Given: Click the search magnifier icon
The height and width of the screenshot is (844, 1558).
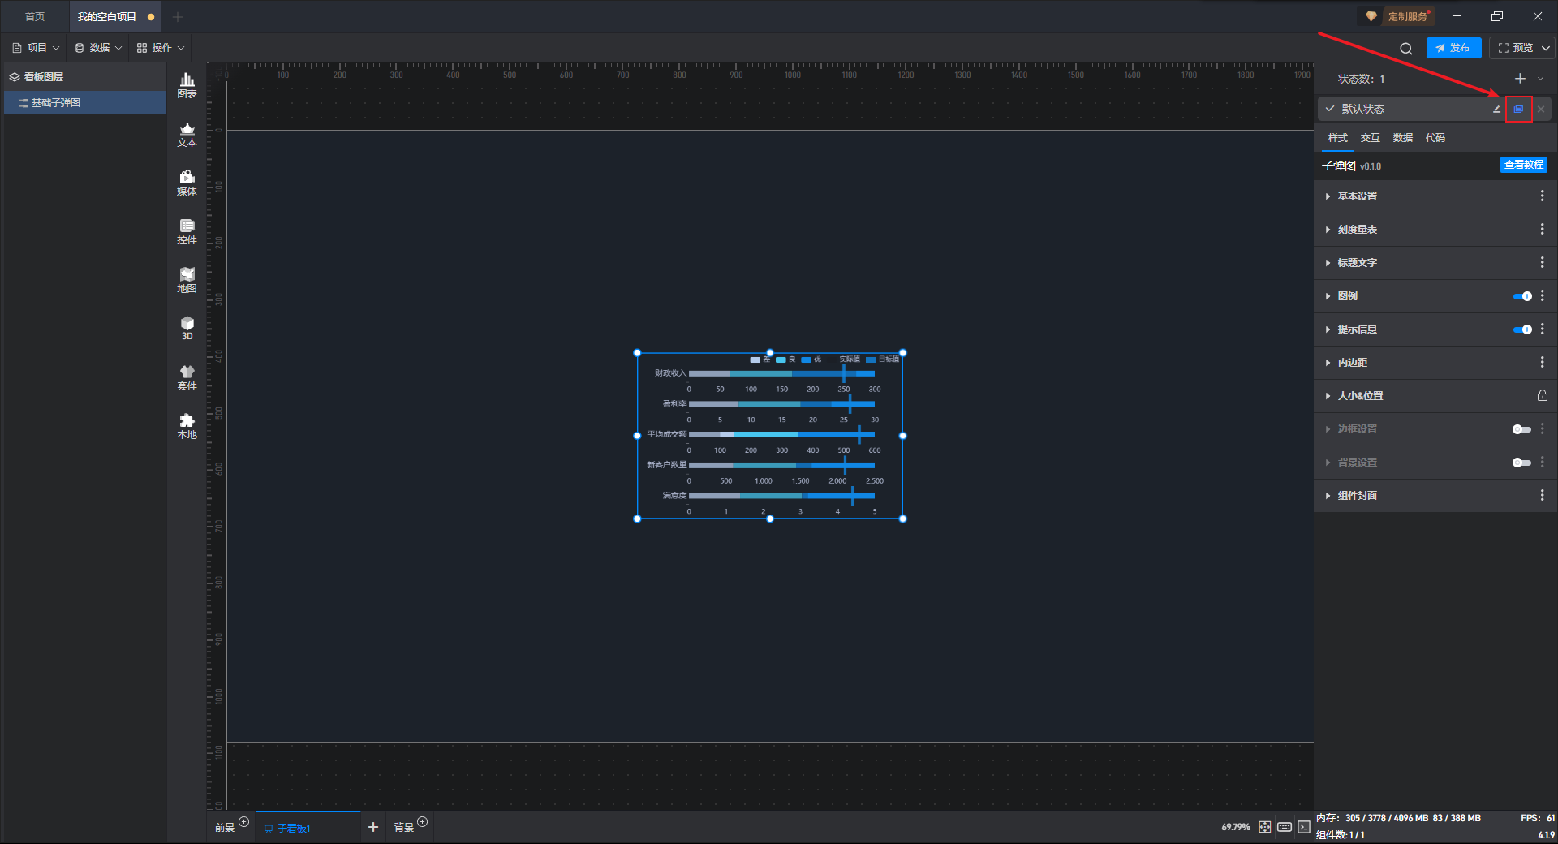Looking at the screenshot, I should tap(1405, 49).
